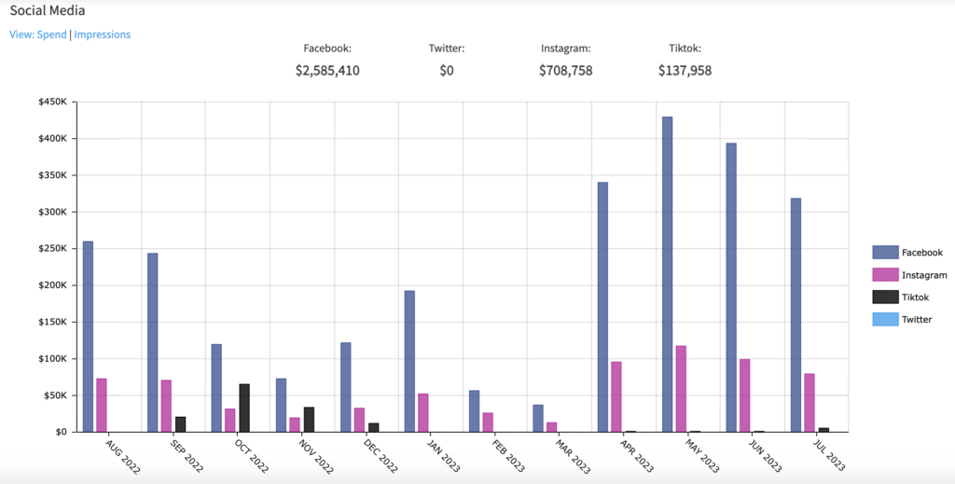Click the JAN 2023 axis label

click(x=445, y=455)
